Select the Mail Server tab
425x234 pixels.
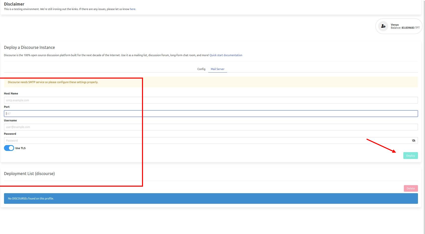tap(218, 69)
